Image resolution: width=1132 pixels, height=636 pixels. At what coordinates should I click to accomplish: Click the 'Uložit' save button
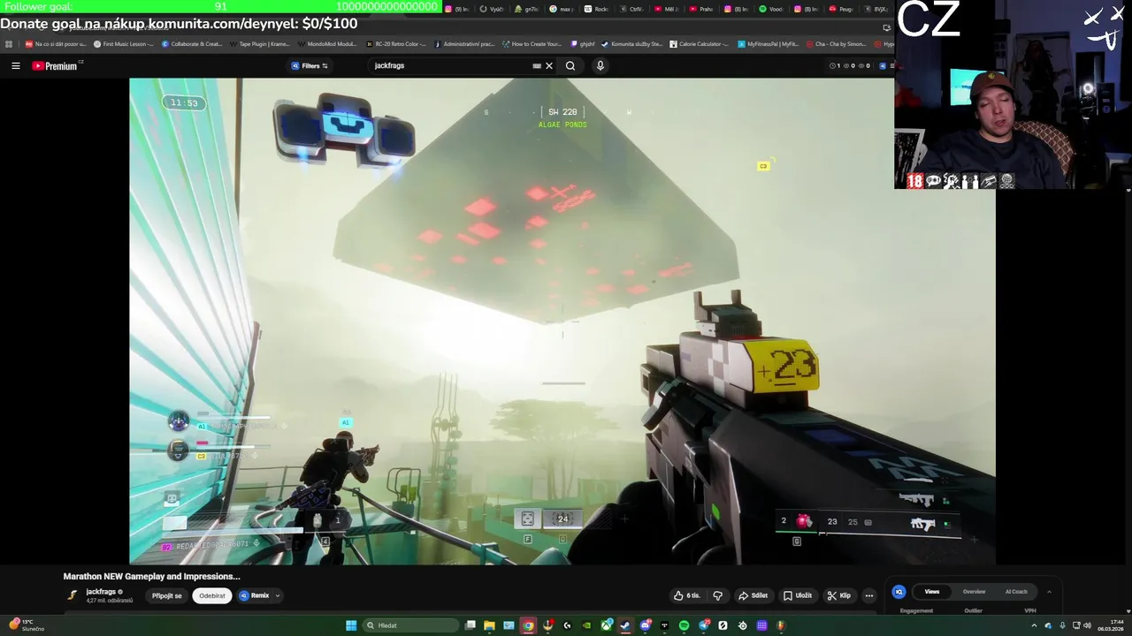(x=798, y=595)
